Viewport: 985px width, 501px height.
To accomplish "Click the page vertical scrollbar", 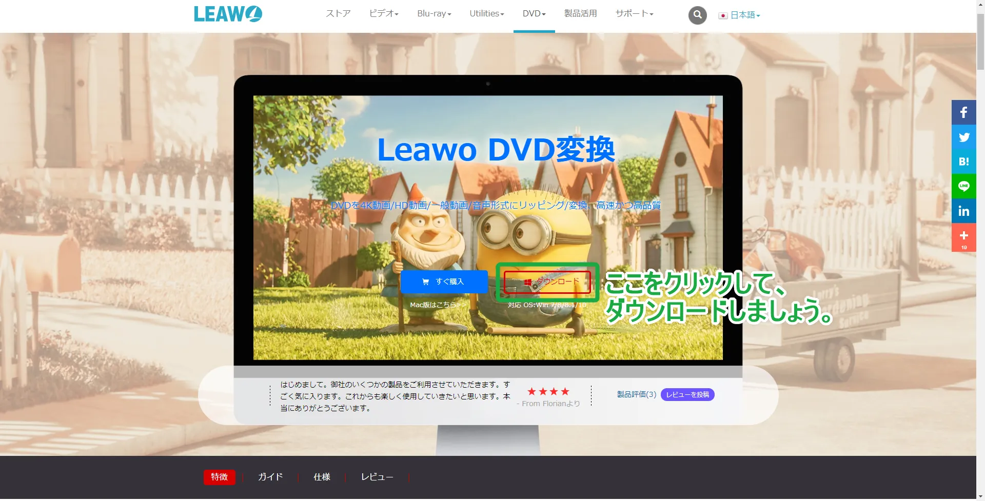I will pos(980,41).
